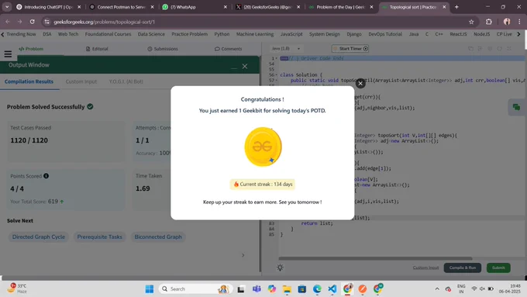The height and width of the screenshot is (297, 527).
Task: Open DevOps Tutorial category link
Action: 385,34
